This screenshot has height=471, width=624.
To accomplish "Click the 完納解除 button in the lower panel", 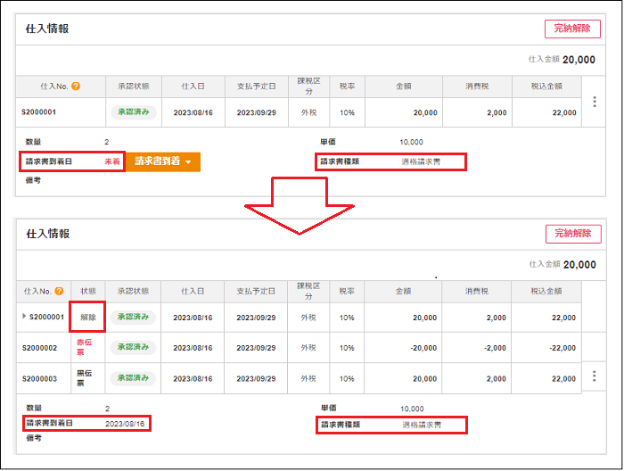I will 571,234.
